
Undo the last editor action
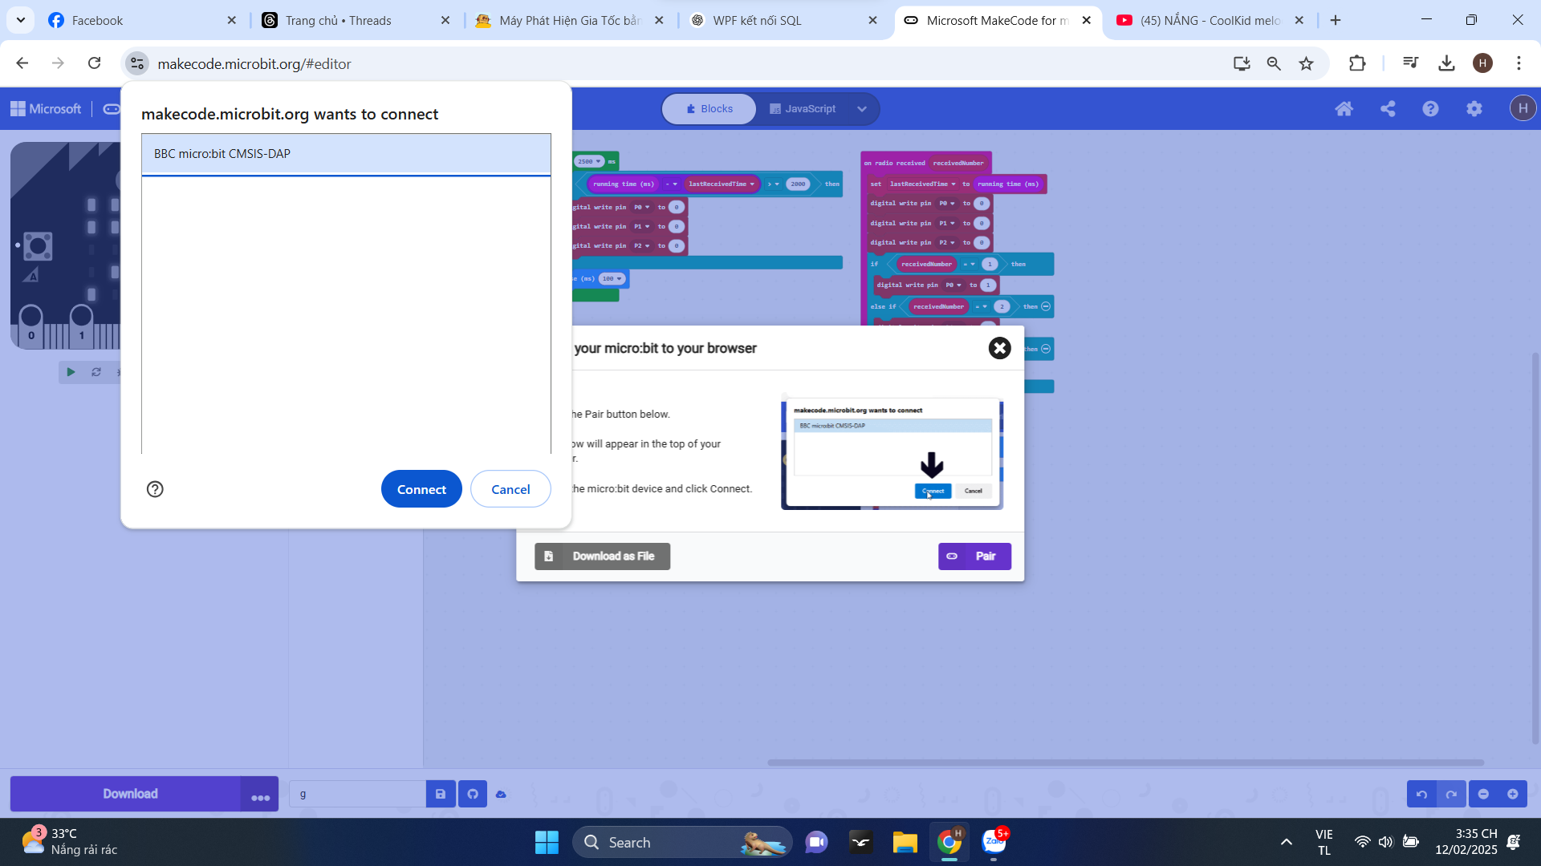tap(1421, 794)
